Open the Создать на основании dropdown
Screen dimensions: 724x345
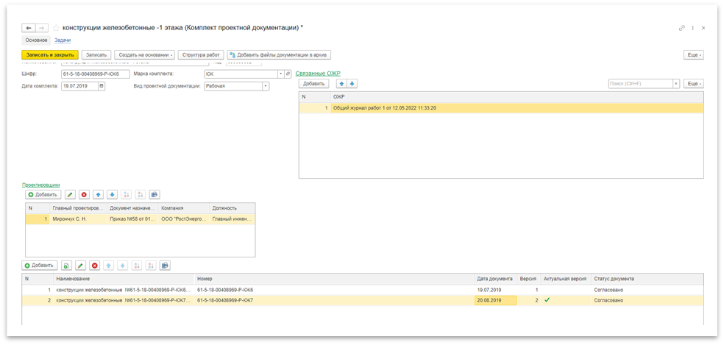[144, 54]
